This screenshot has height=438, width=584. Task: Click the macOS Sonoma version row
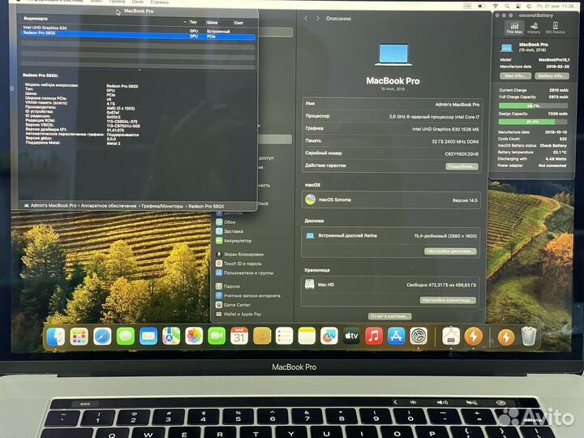[391, 200]
